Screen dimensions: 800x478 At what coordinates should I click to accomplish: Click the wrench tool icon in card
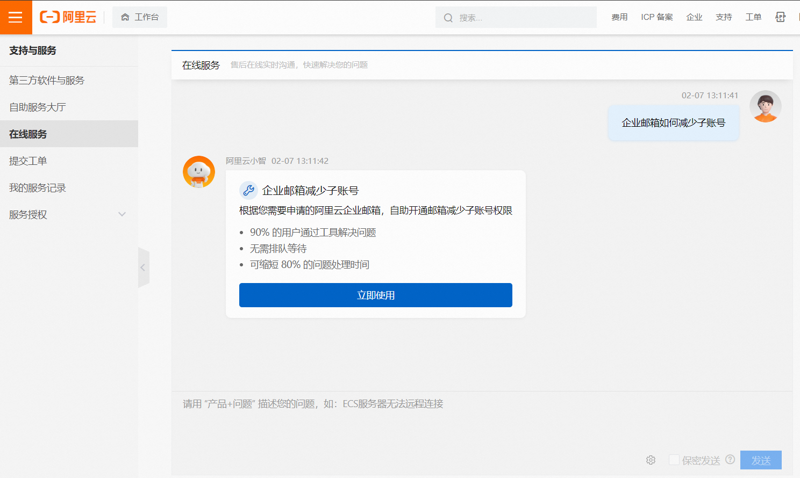pos(248,190)
